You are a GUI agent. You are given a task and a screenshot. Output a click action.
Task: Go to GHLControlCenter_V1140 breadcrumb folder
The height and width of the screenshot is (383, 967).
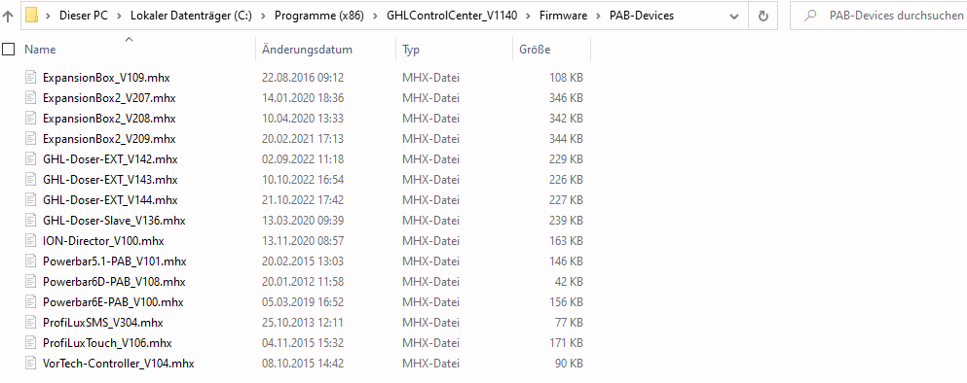point(452,16)
